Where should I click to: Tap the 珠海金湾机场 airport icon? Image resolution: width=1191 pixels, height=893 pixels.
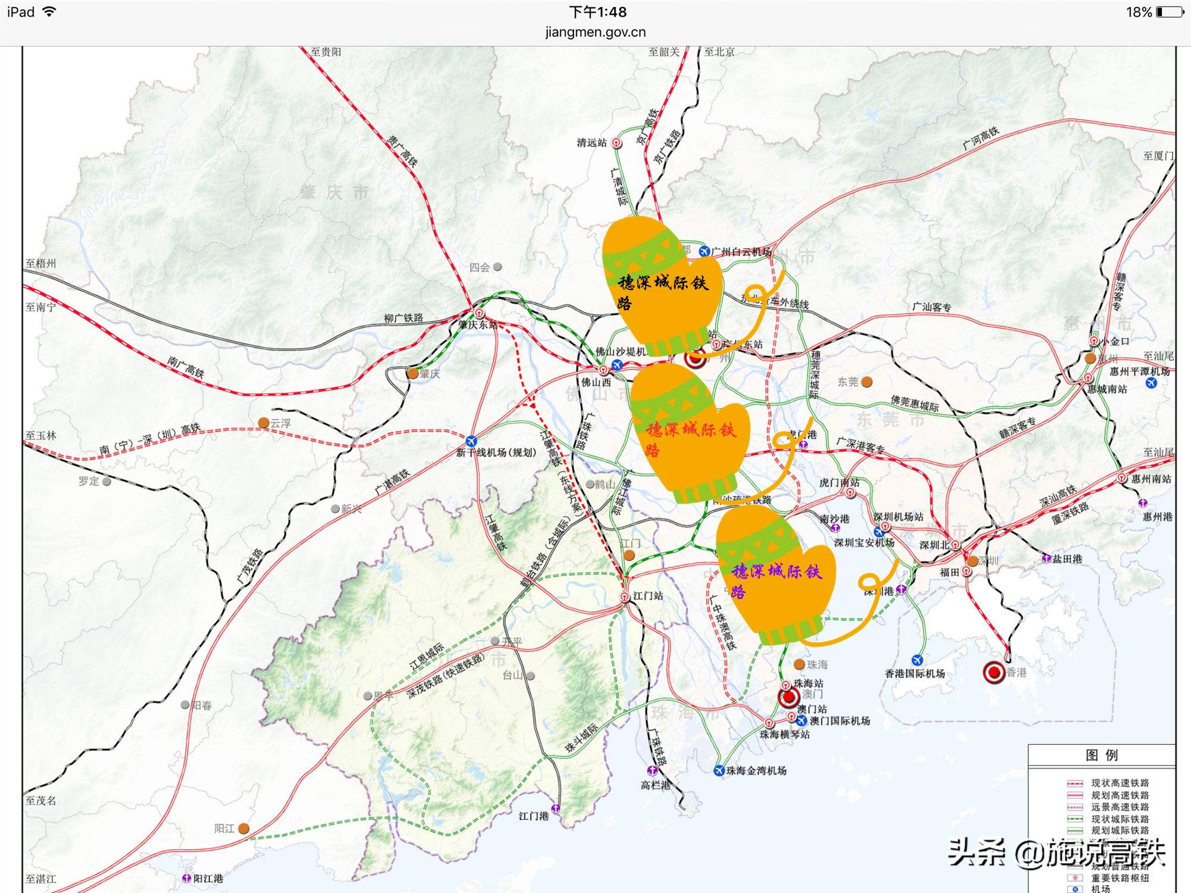click(719, 770)
